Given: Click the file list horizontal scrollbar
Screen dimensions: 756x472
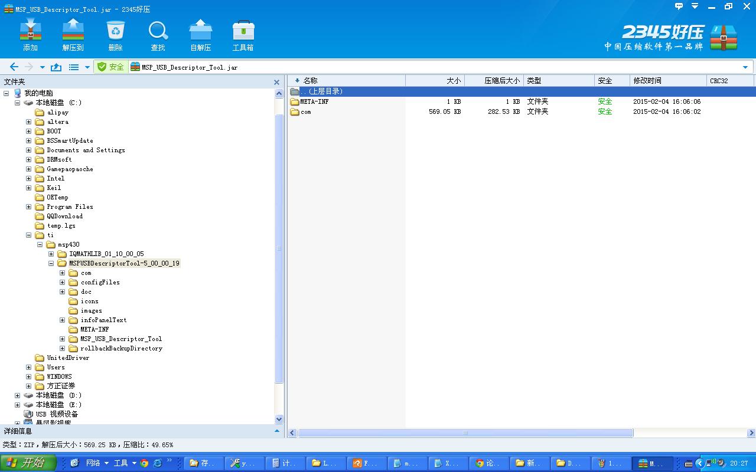Looking at the screenshot, I should click(465, 433).
